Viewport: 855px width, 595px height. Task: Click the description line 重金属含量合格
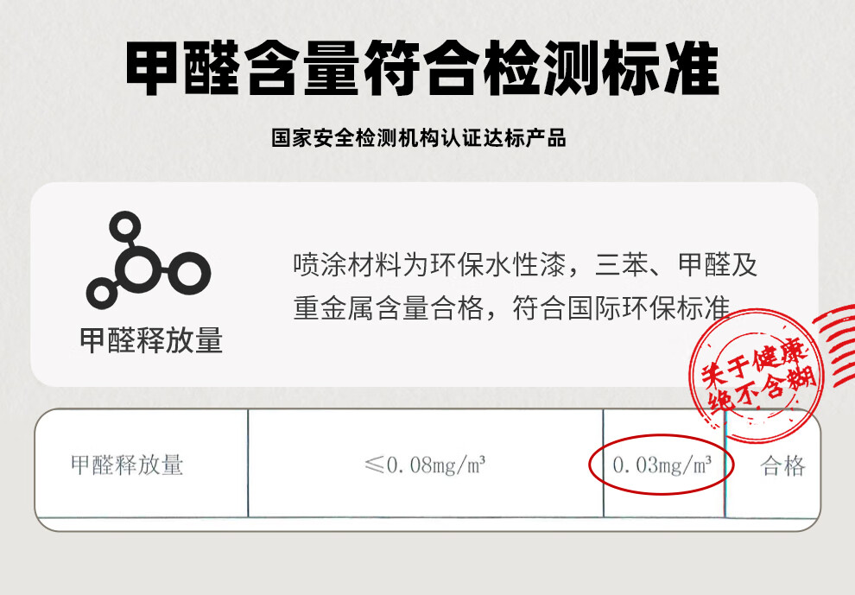point(389,308)
